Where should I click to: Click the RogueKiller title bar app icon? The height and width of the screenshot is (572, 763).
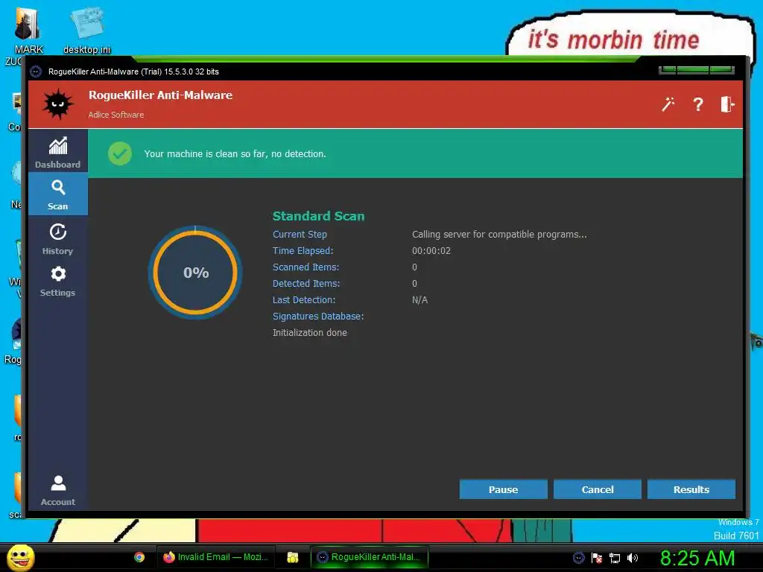pyautogui.click(x=36, y=71)
